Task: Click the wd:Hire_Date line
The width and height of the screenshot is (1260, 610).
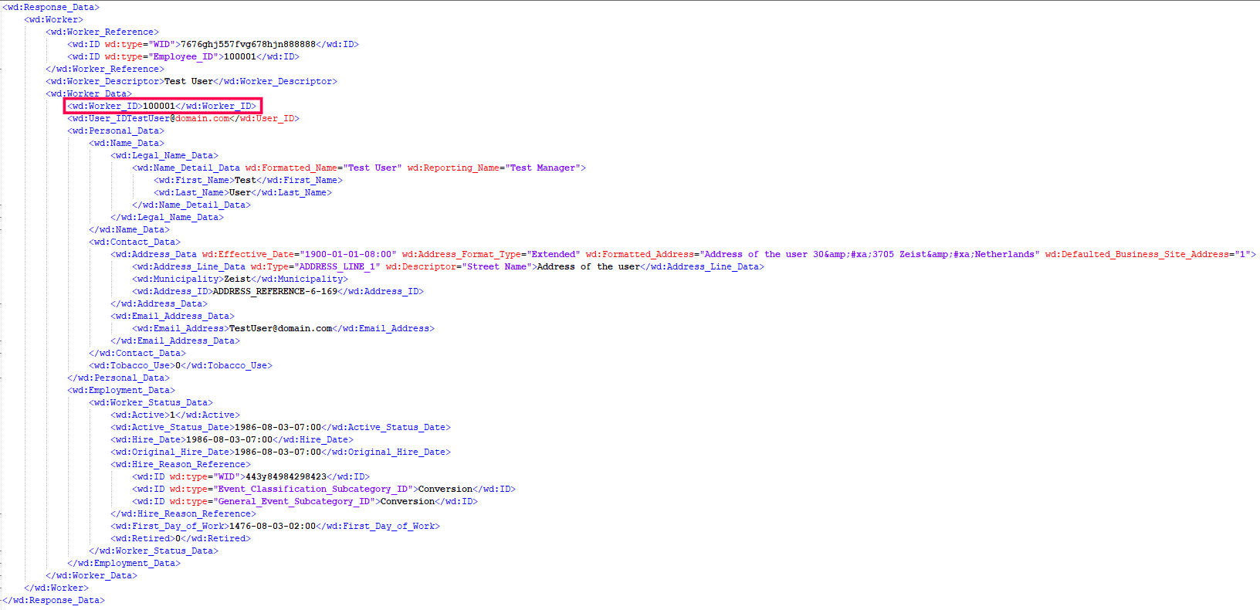Action: tap(232, 439)
